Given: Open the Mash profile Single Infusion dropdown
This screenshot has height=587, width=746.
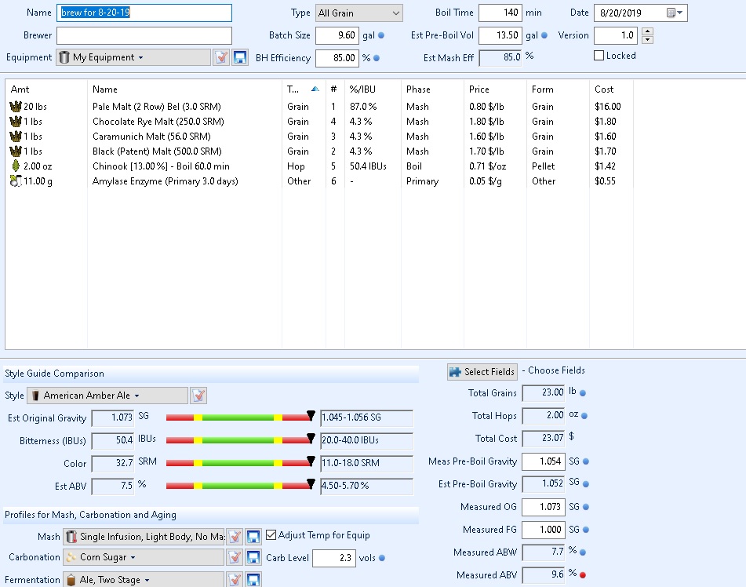Looking at the screenshot, I should click(x=144, y=537).
